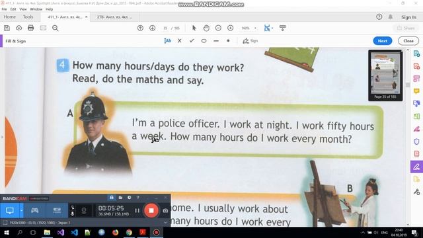
Task: Pause the Bandicam recording
Action: pos(137,210)
